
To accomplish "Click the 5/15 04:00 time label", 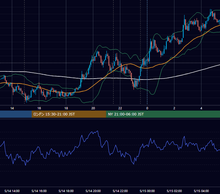I will (x=201, y=191).
